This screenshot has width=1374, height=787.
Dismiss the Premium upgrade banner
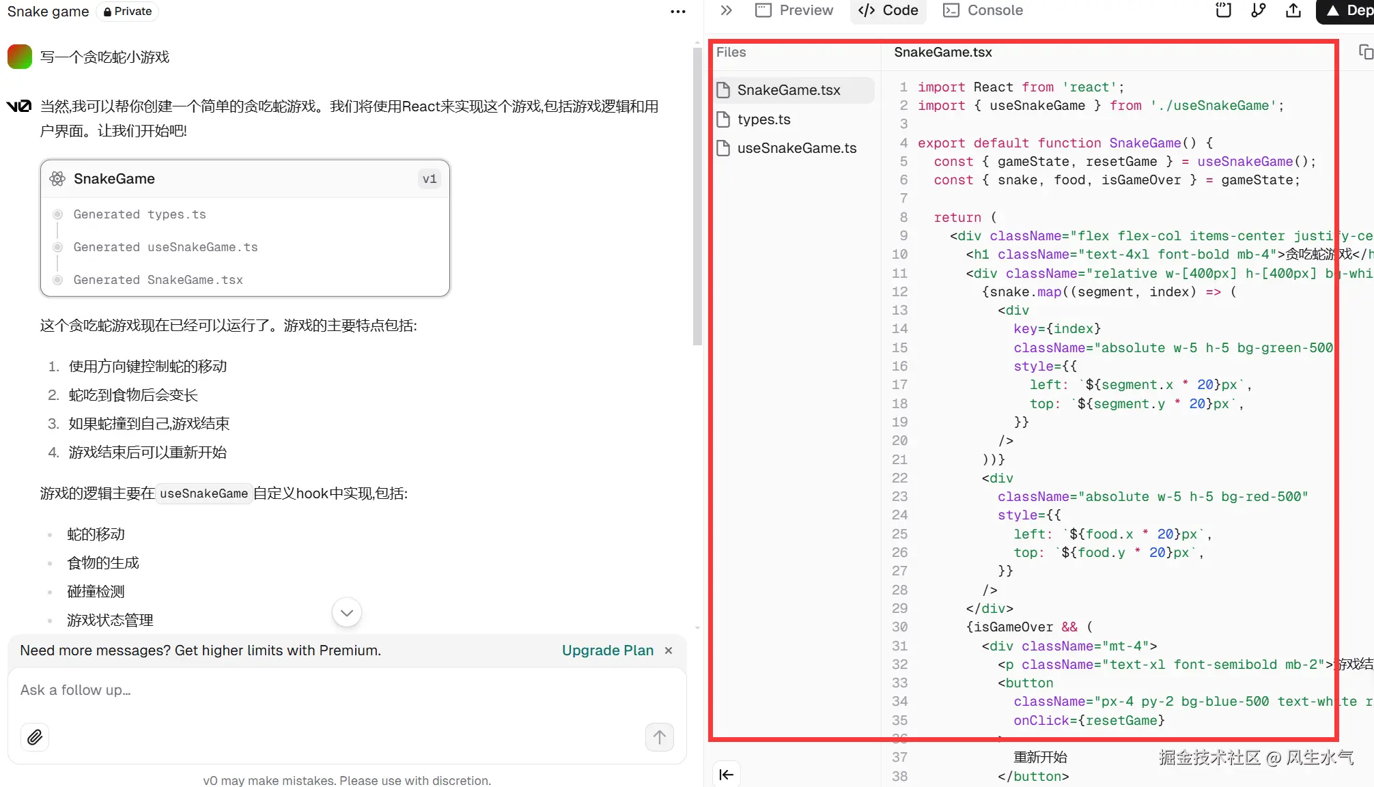click(669, 650)
